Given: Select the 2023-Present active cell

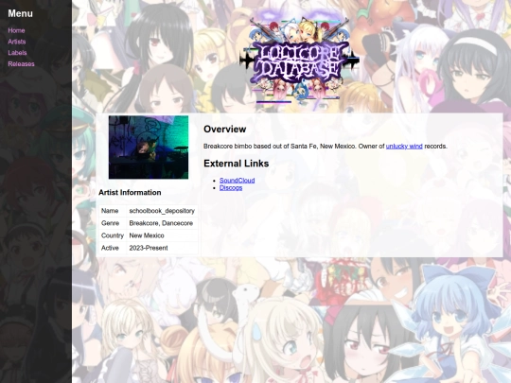Looking at the screenshot, I should tap(162, 248).
